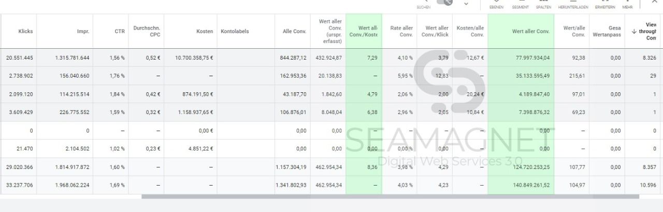663x212 pixels.
Task: Select the cost value 1.158.937,65 €
Action: point(196,112)
